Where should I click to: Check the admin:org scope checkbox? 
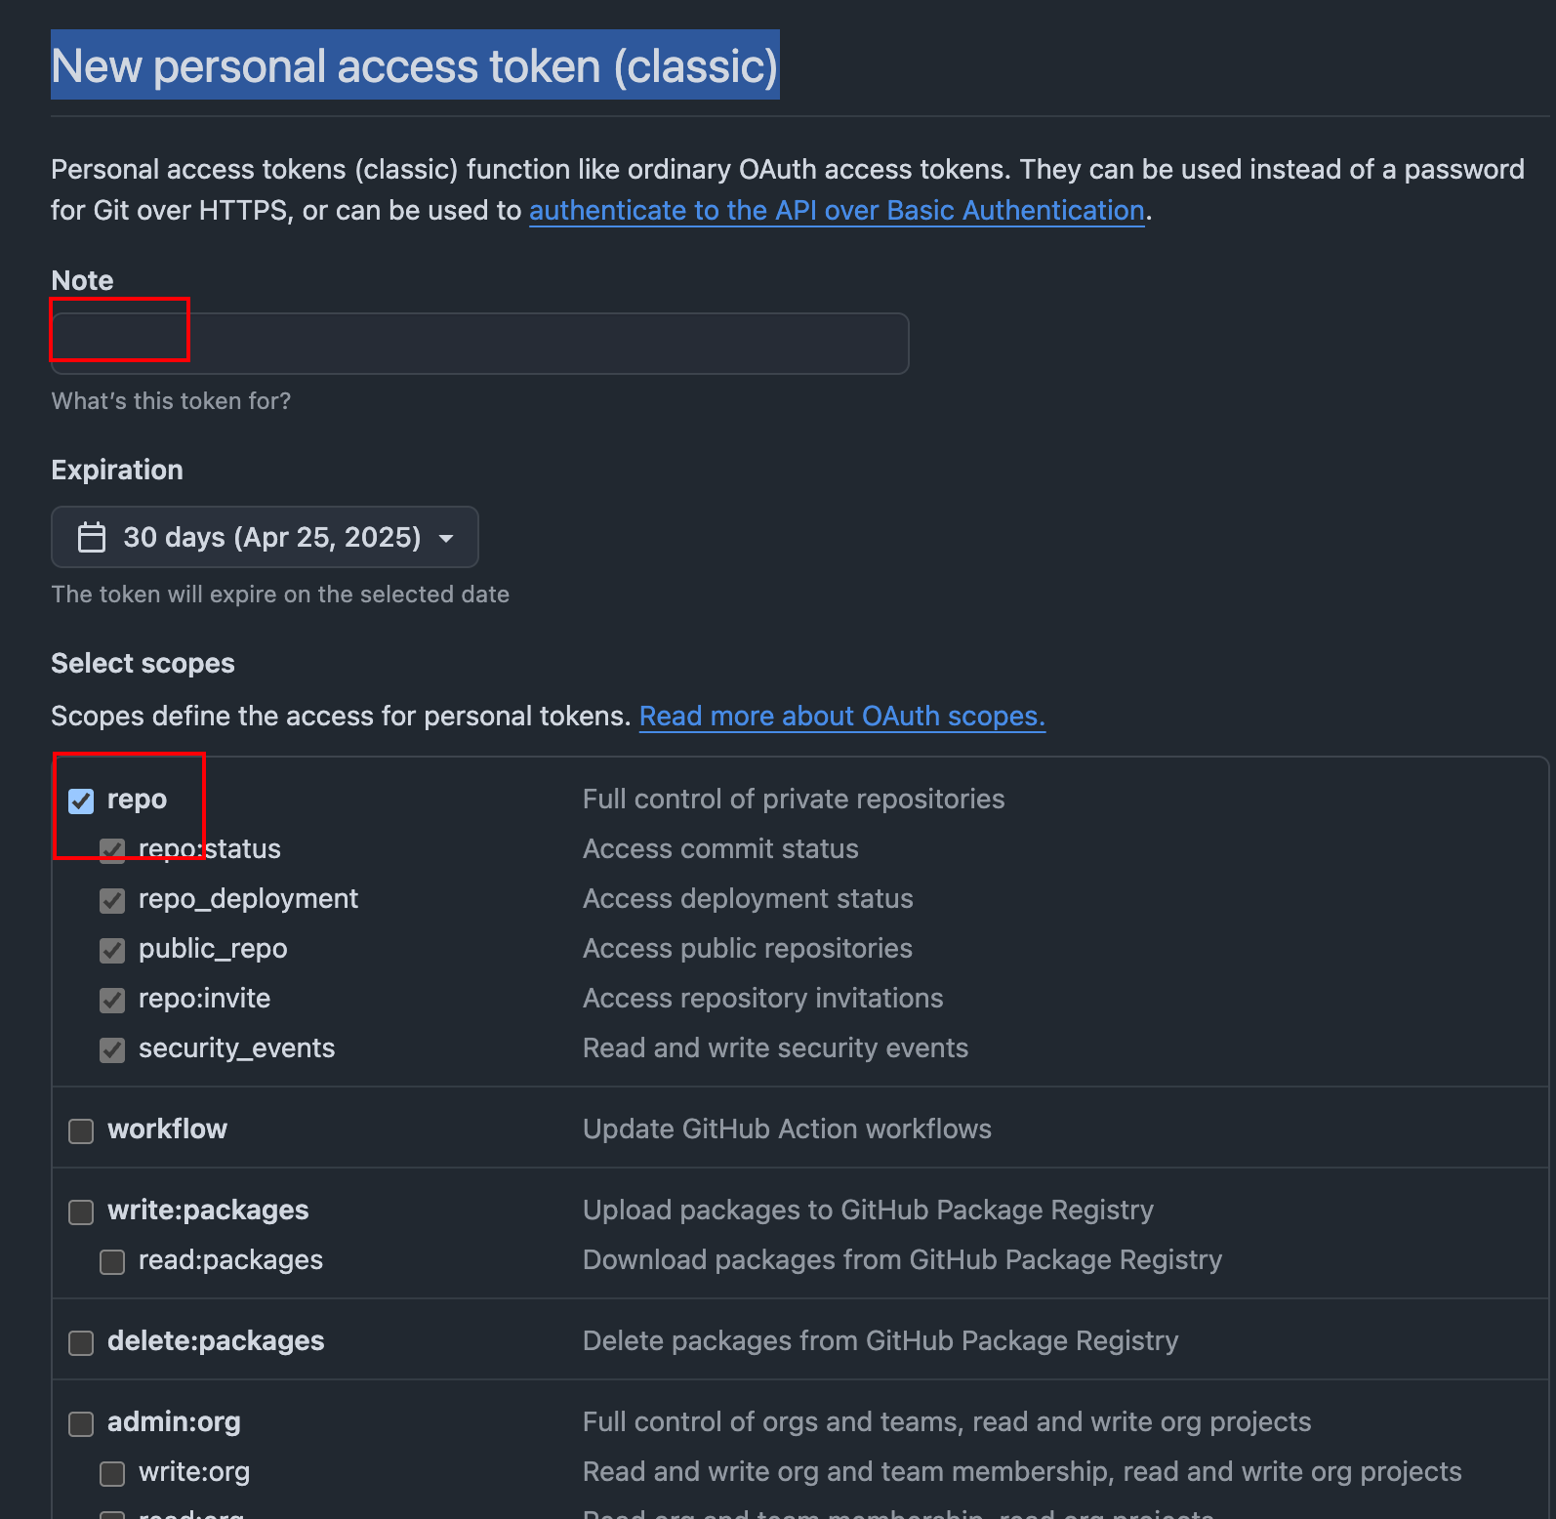81,1423
